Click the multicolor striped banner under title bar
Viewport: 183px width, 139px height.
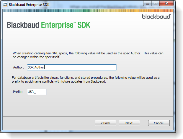coord(88,11)
